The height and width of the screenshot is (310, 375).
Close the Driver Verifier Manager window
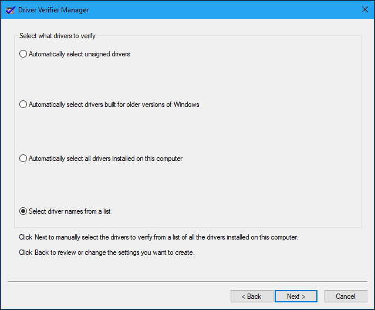(364, 10)
